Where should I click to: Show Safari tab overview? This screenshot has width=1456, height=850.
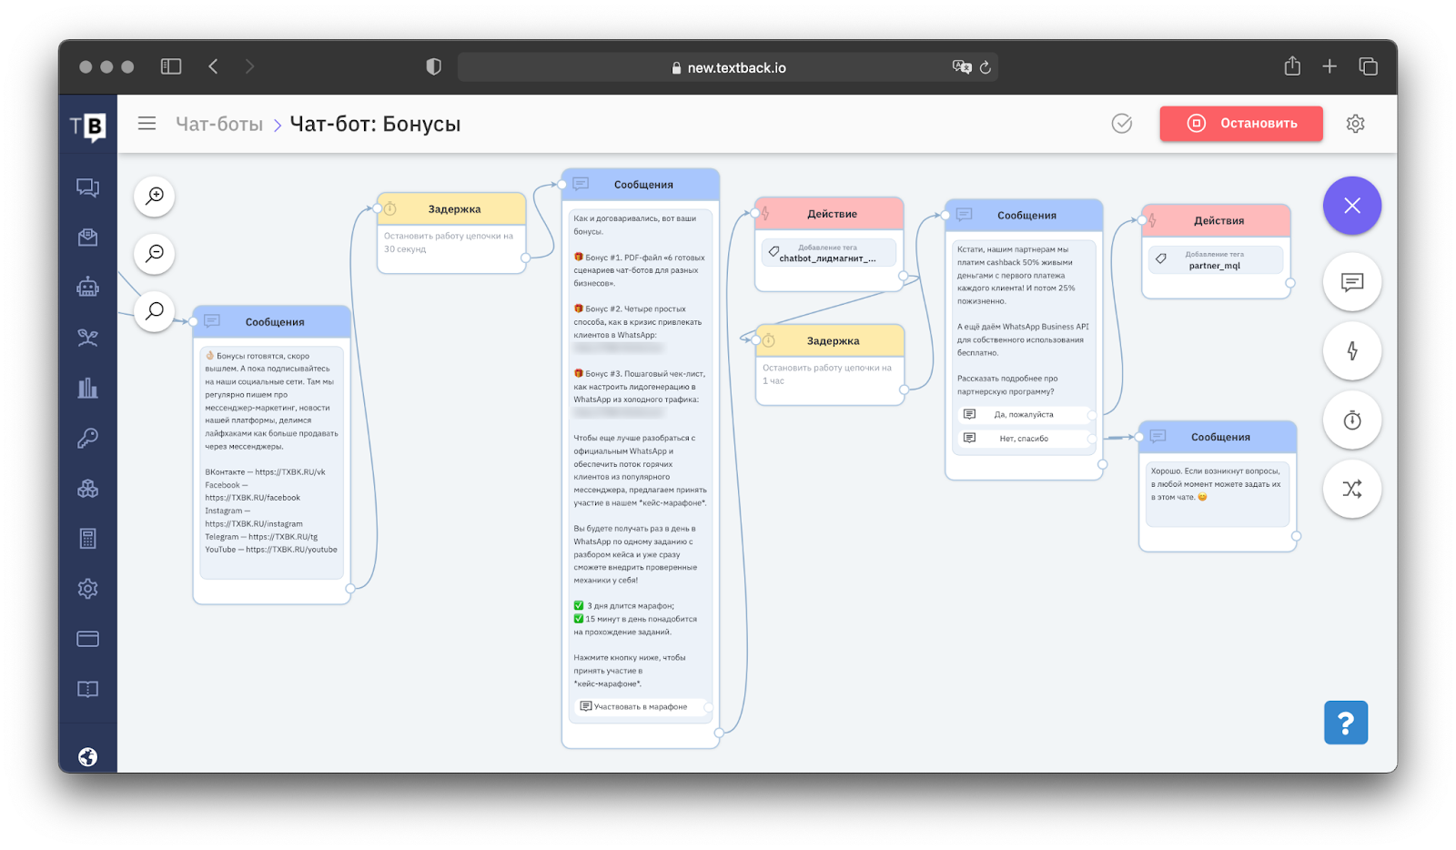coord(1368,66)
